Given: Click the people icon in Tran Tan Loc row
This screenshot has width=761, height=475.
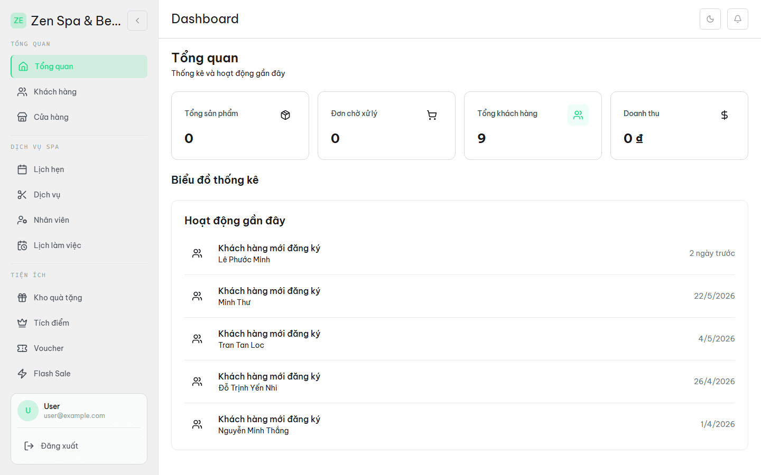Looking at the screenshot, I should [x=197, y=339].
